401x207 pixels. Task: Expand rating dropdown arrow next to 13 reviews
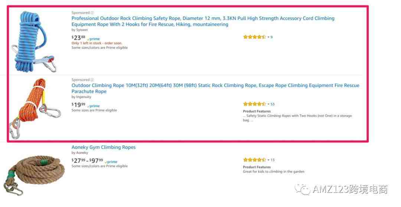(268, 160)
